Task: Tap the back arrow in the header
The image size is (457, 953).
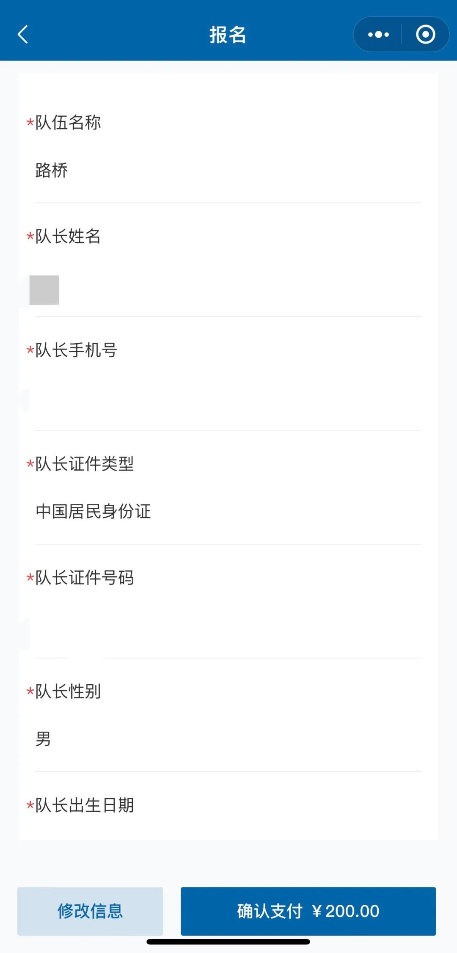Action: pyautogui.click(x=23, y=34)
